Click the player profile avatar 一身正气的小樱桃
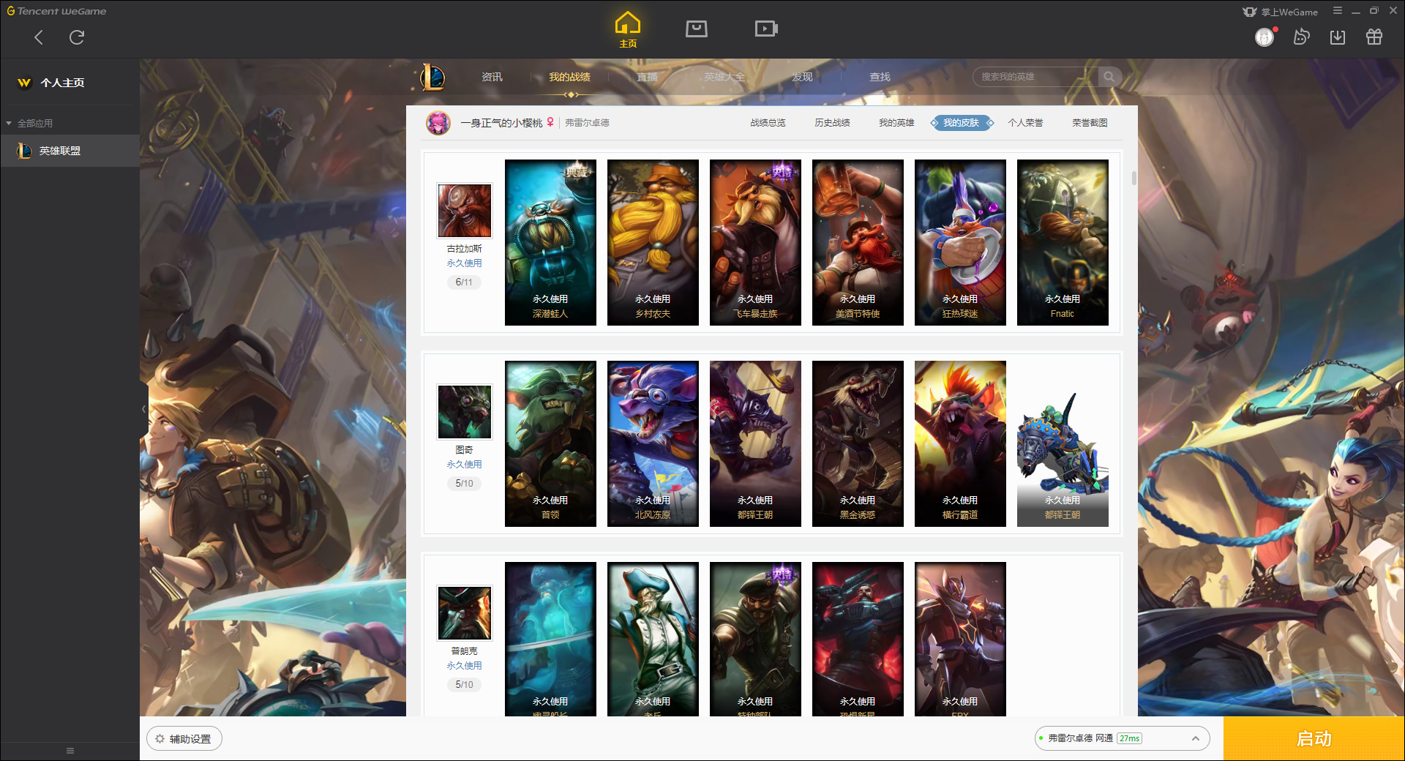Image resolution: width=1405 pixels, height=761 pixels. [438, 123]
